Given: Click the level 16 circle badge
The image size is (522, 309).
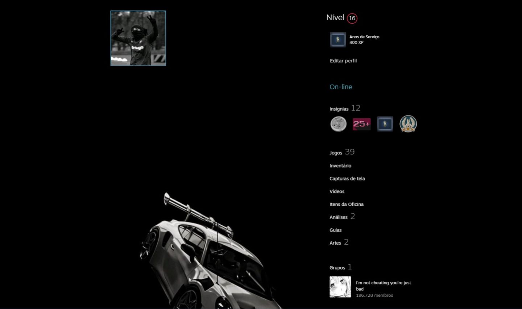Looking at the screenshot, I should pos(352,18).
